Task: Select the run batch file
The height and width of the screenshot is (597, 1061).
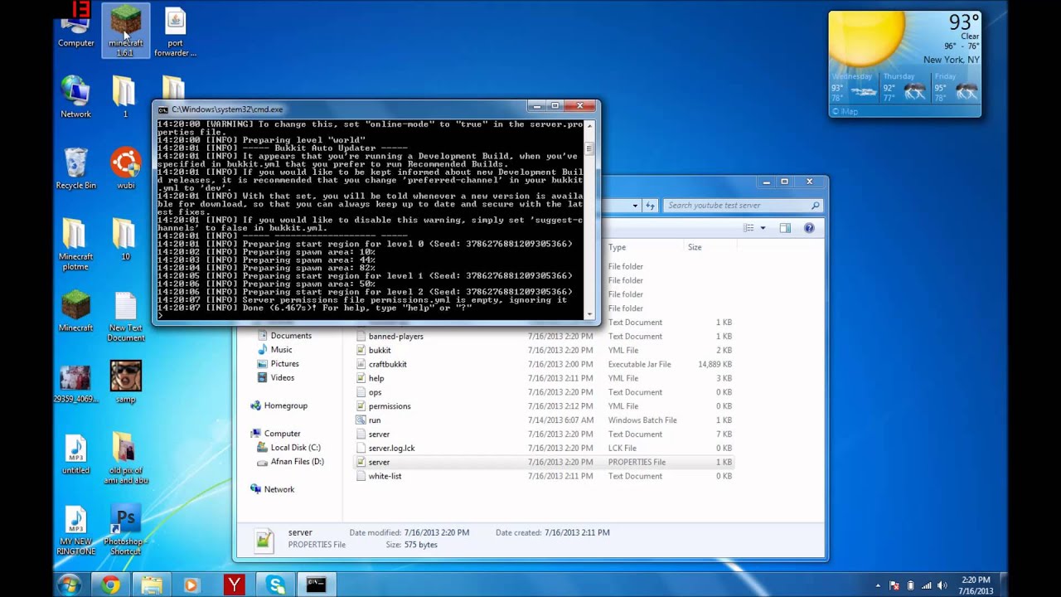Action: pos(375,420)
